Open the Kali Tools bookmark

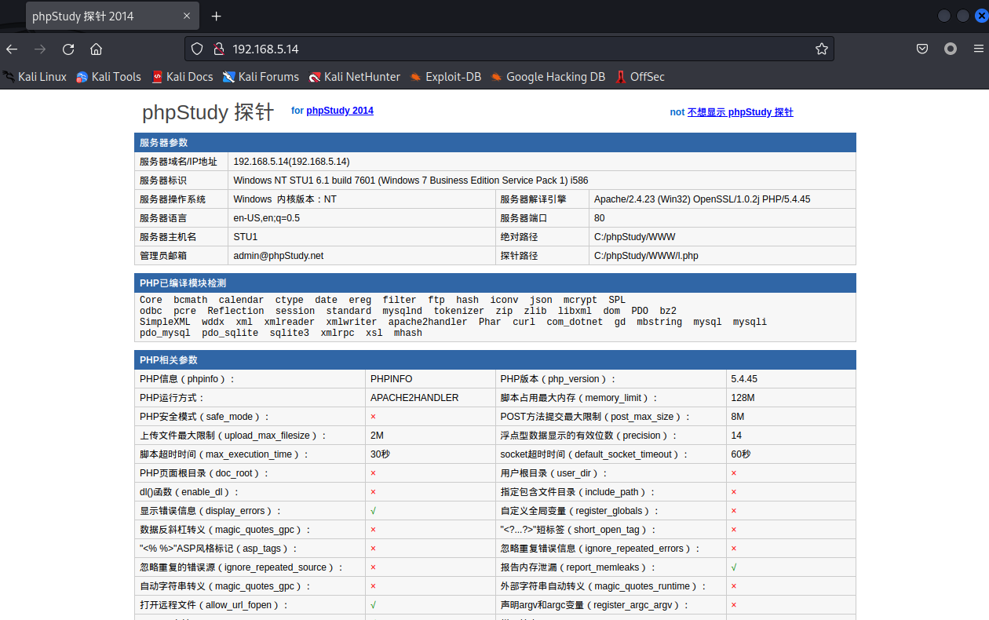tap(108, 77)
